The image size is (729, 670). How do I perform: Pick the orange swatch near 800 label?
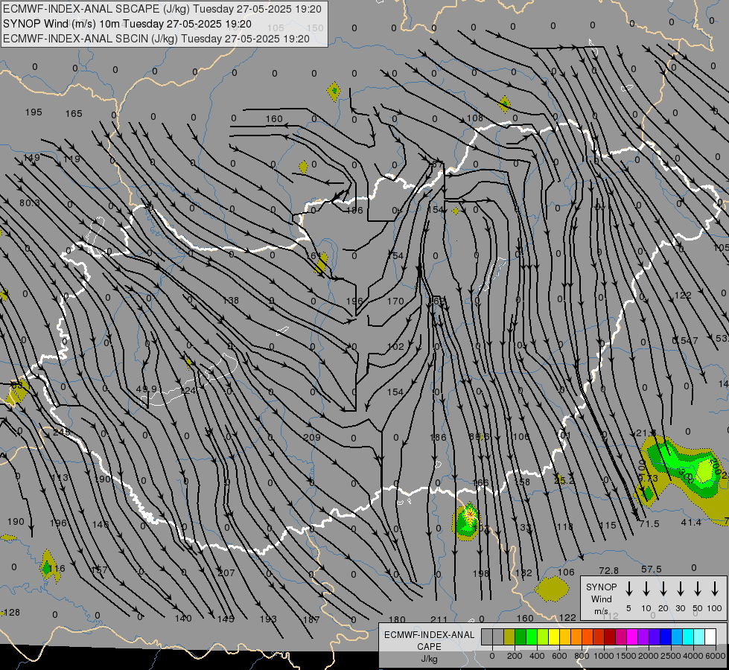pos(576,637)
